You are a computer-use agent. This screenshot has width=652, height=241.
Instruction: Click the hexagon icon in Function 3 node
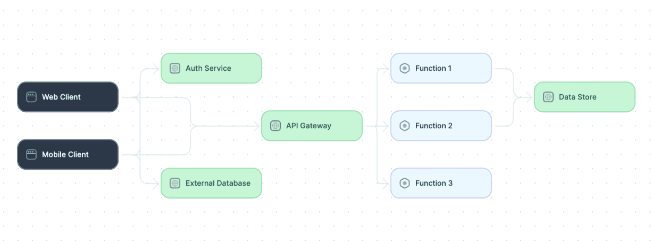(x=405, y=183)
